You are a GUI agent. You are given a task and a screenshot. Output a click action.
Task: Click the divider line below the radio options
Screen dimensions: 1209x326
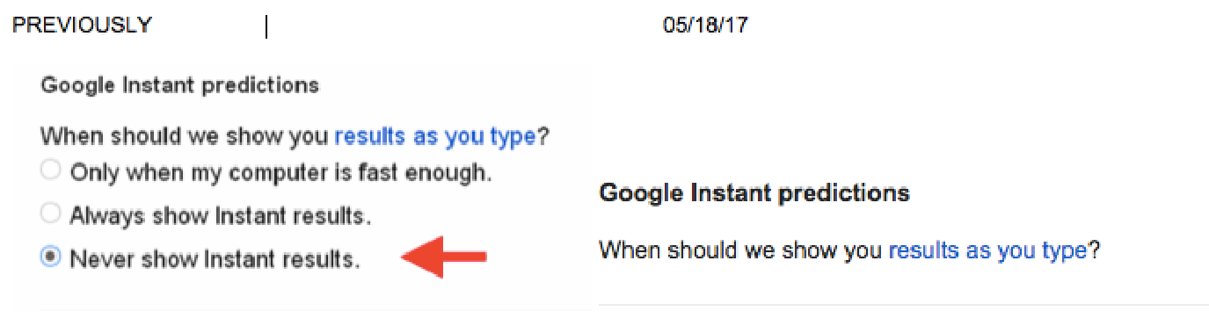[x=314, y=309]
